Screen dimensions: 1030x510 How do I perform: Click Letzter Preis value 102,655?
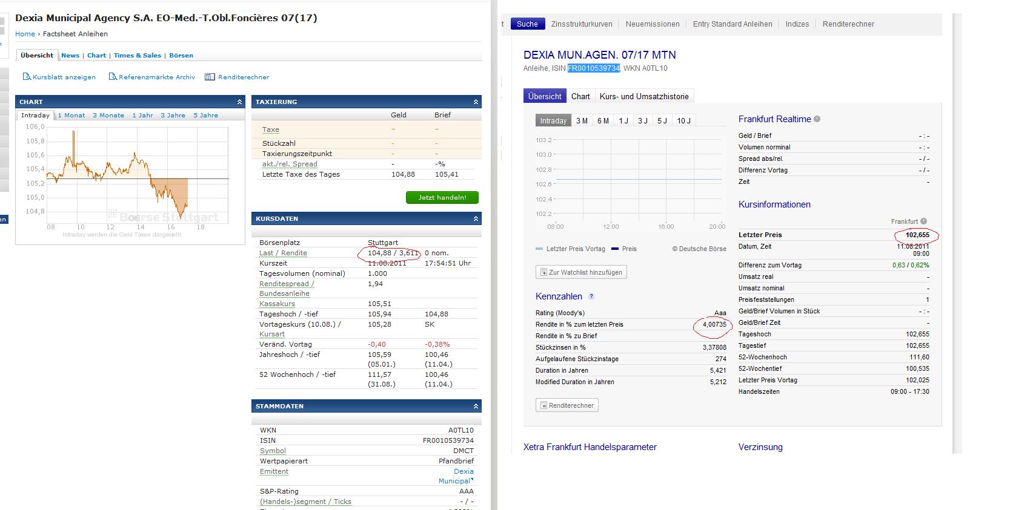[917, 235]
